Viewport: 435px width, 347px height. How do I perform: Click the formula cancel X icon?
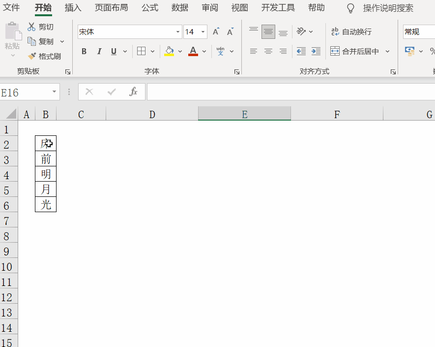tap(89, 92)
